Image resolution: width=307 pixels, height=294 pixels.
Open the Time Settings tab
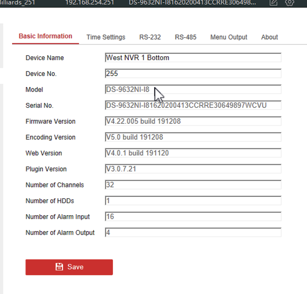pos(106,37)
